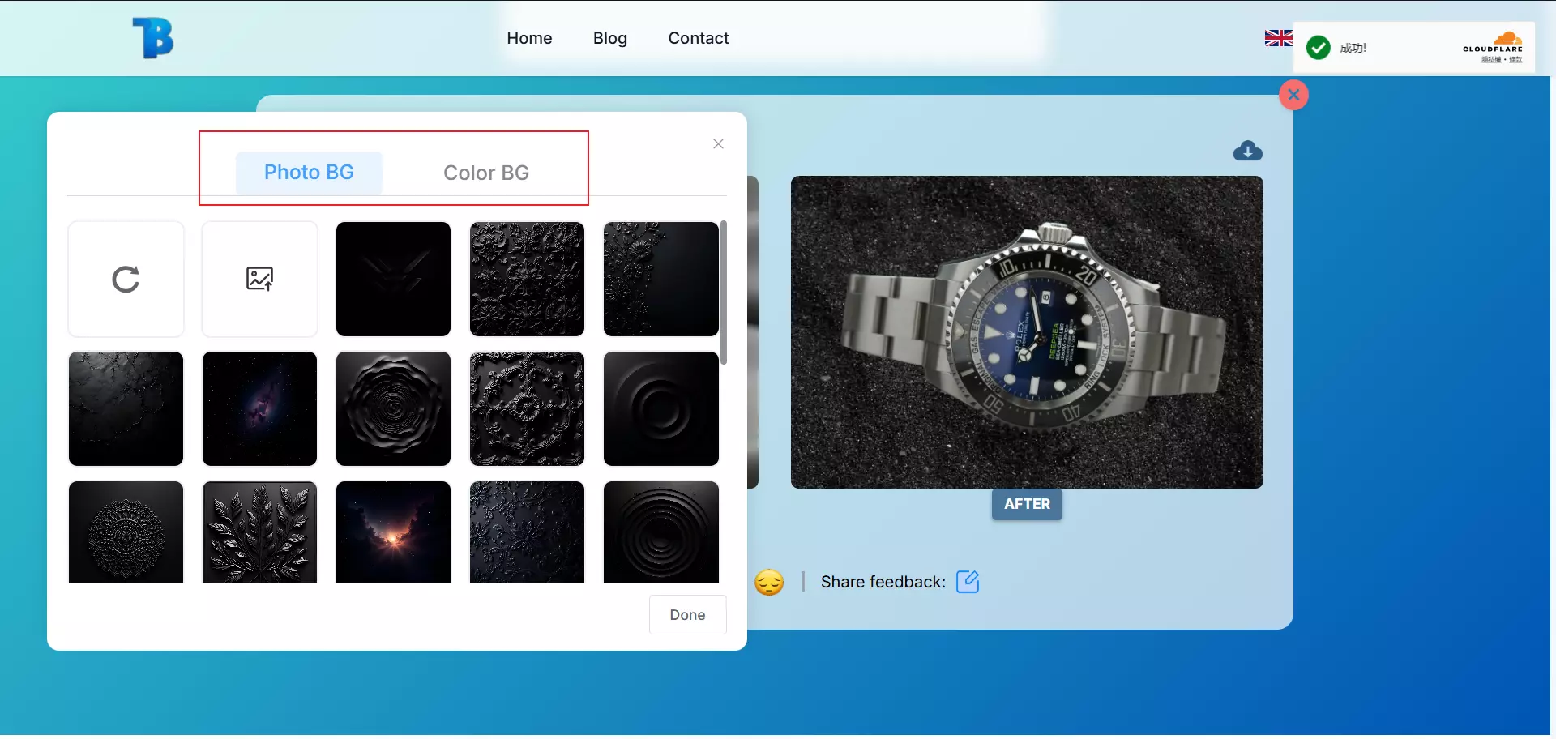Click the green Cloudflare success checkmark

point(1319,48)
